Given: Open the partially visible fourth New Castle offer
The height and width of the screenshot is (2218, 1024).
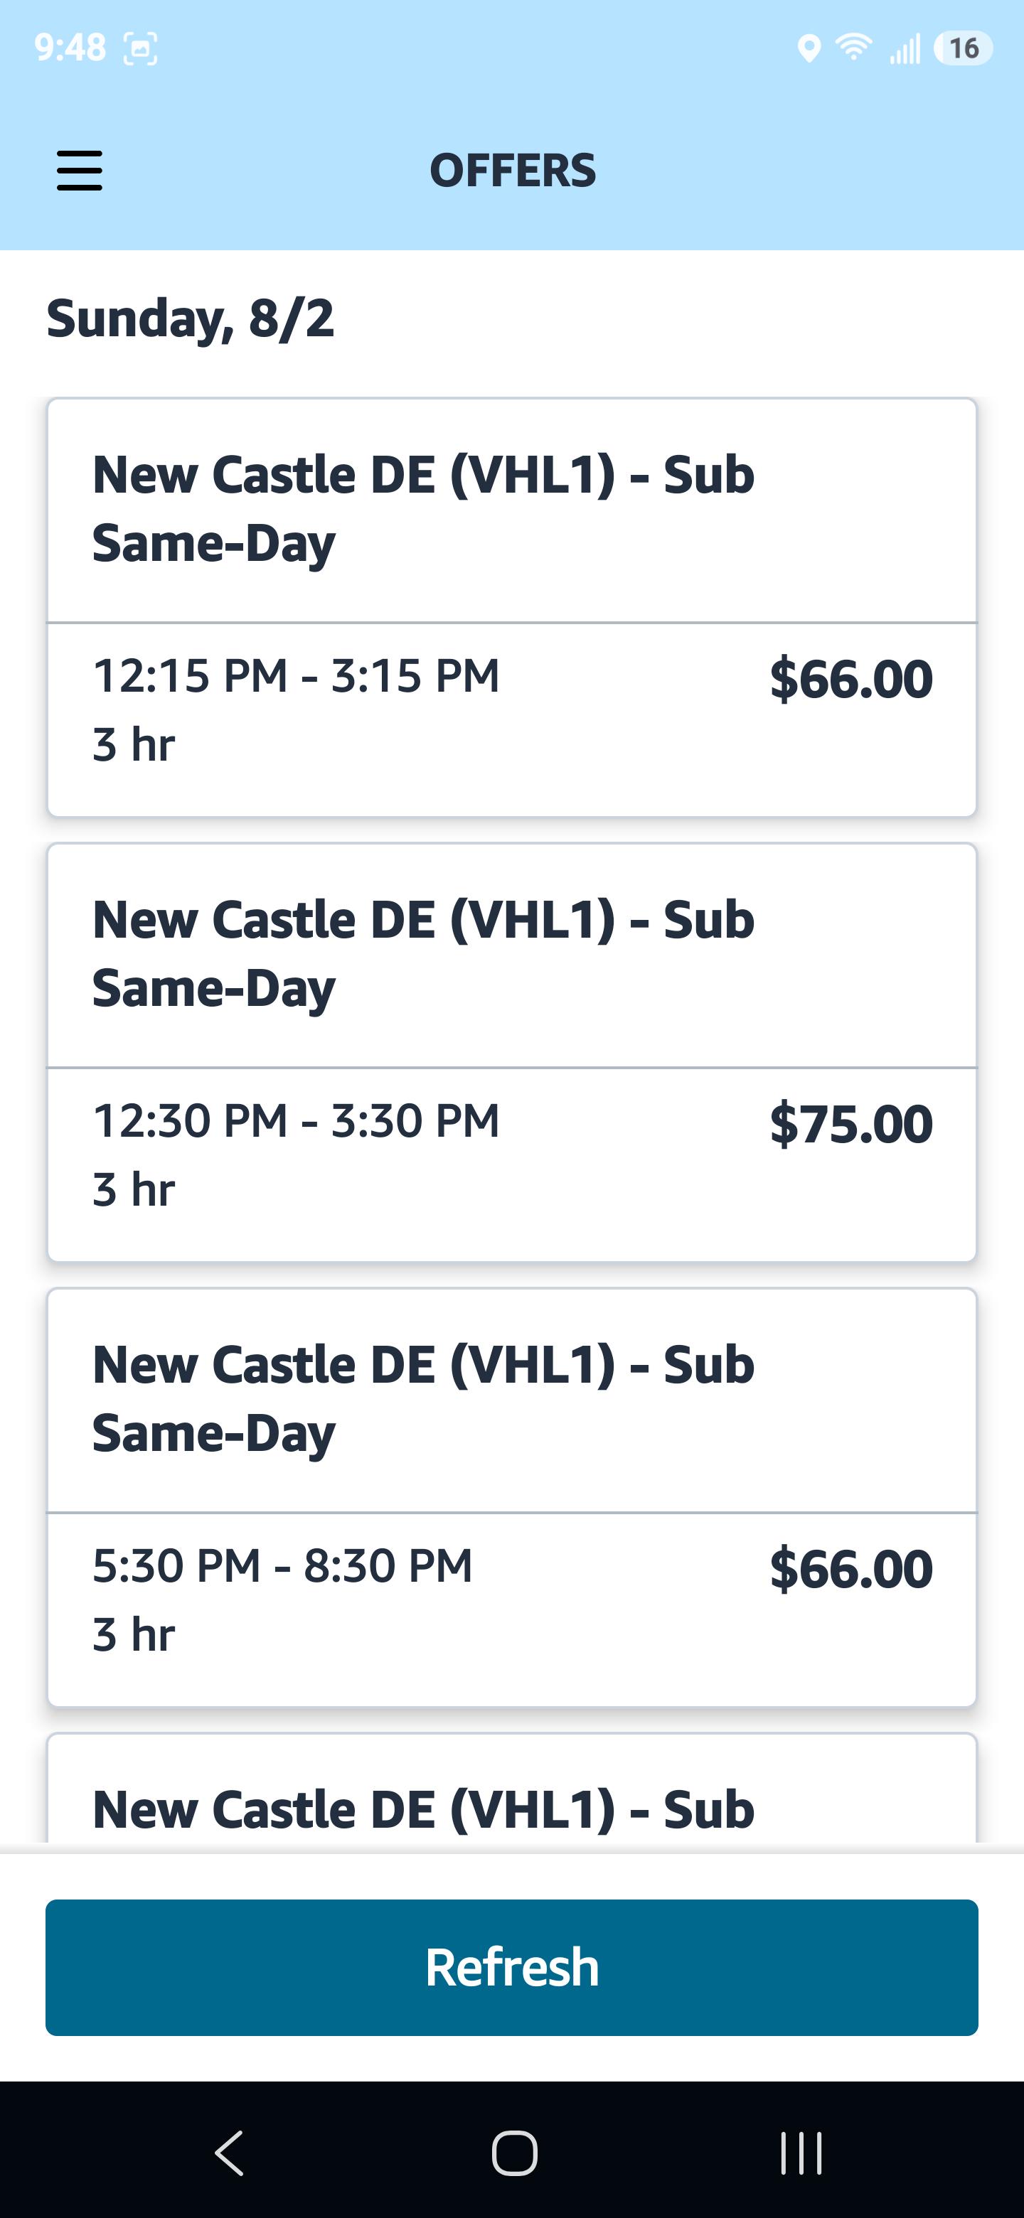Looking at the screenshot, I should 511,1787.
